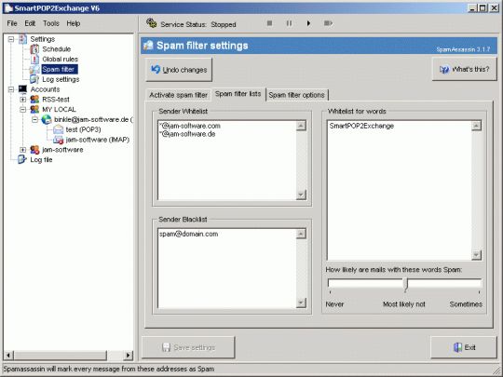
Task: Click Whitelist for words scroll down arrow
Action: click(476, 255)
